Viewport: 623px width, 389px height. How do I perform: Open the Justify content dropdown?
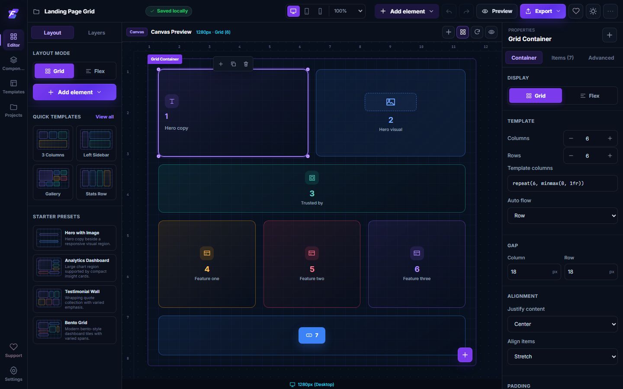click(562, 324)
